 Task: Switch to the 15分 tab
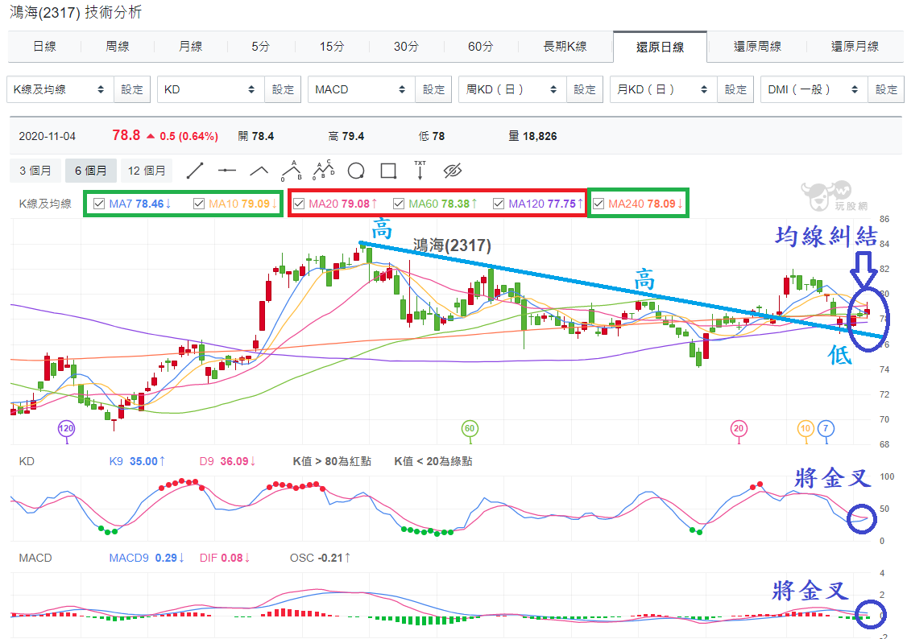click(x=332, y=46)
